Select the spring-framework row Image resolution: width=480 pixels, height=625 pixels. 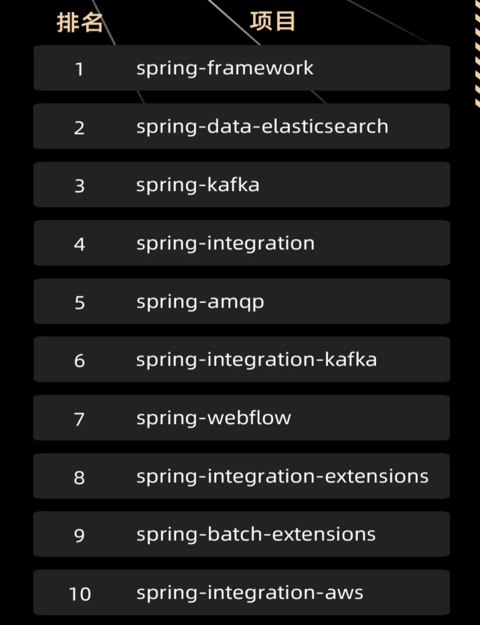point(242,67)
